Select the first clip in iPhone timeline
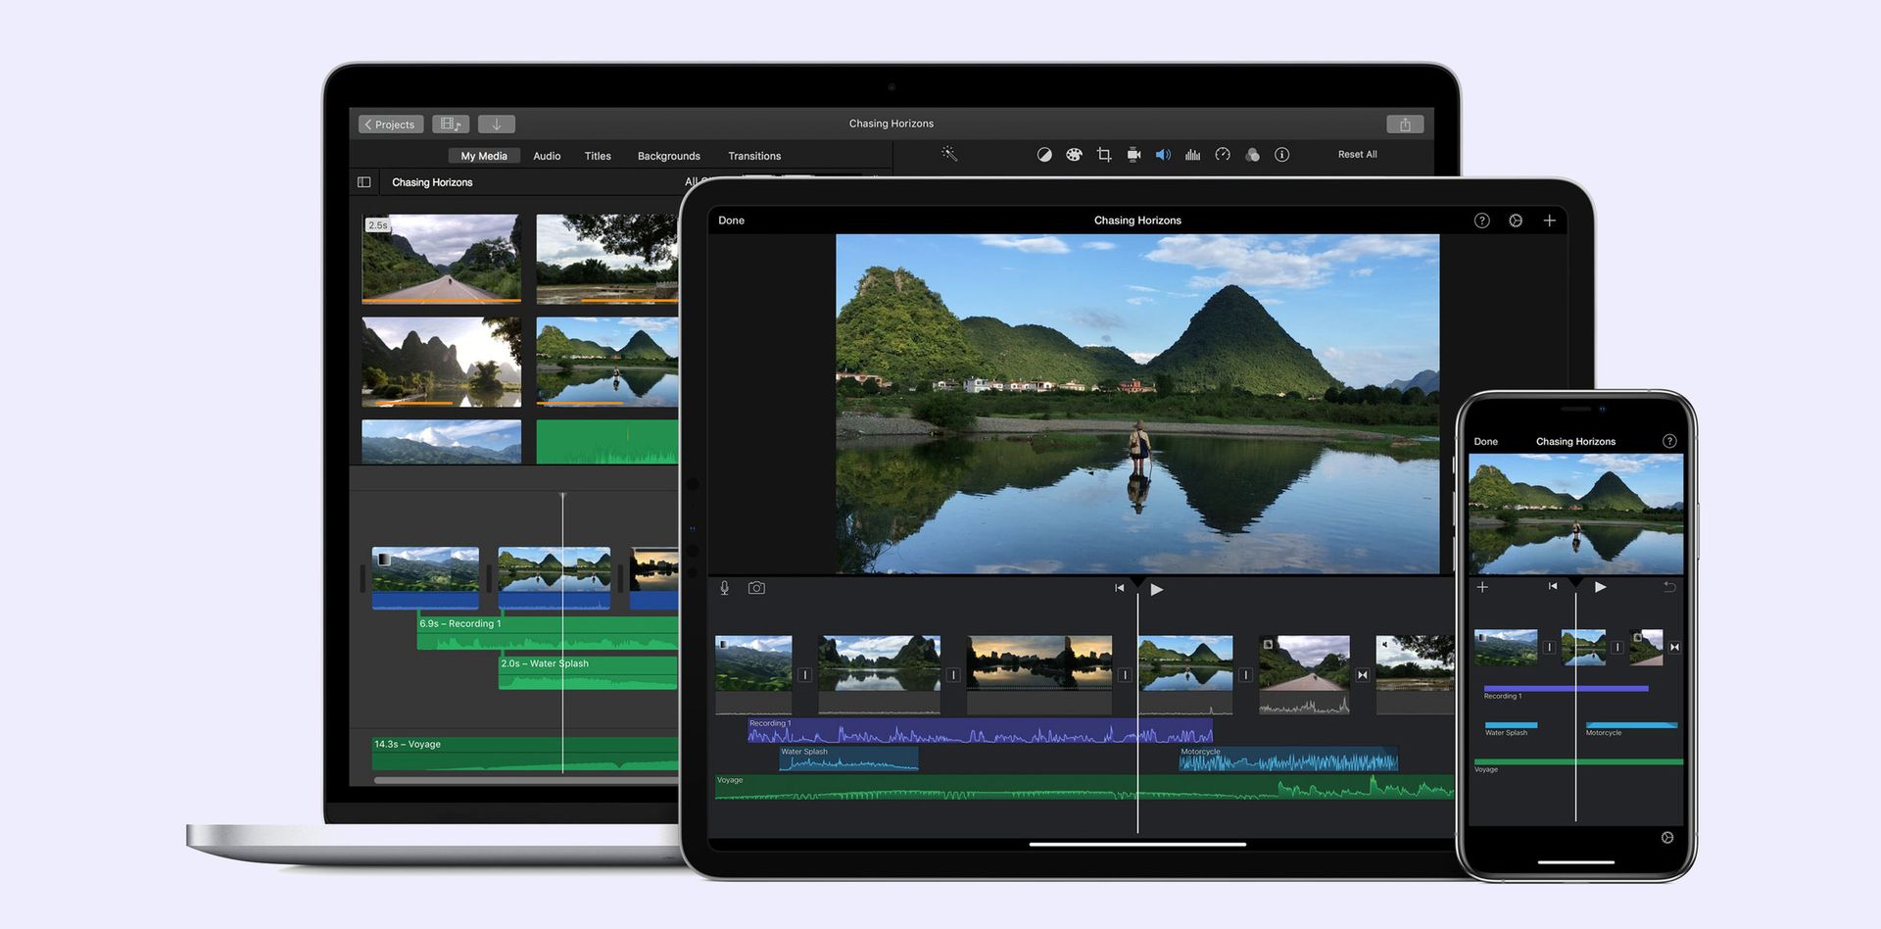This screenshot has height=929, width=1881. click(x=1506, y=648)
